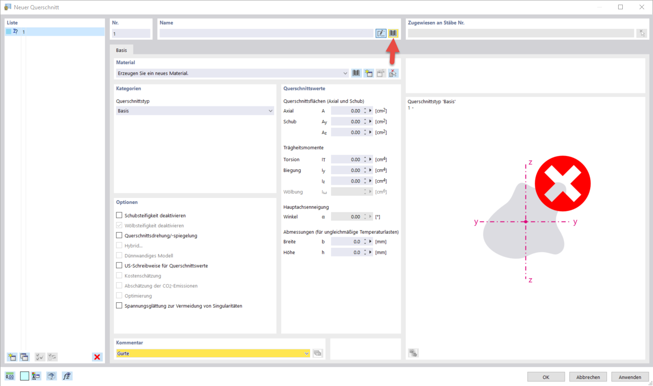Viewport: 653px width, 386px height.
Task: Open the arrow menu for Torsion IT value
Action: 370,159
